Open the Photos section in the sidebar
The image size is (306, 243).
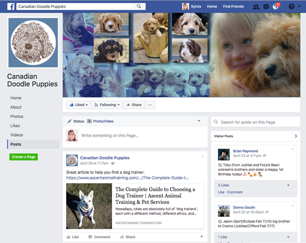click(17, 117)
